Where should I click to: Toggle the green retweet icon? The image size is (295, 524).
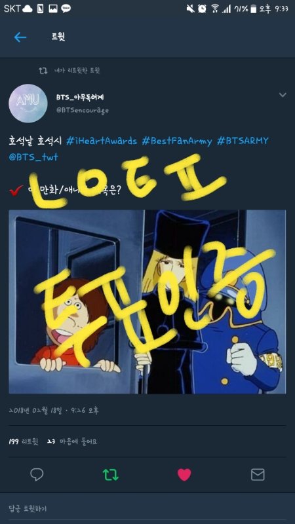pos(110,474)
